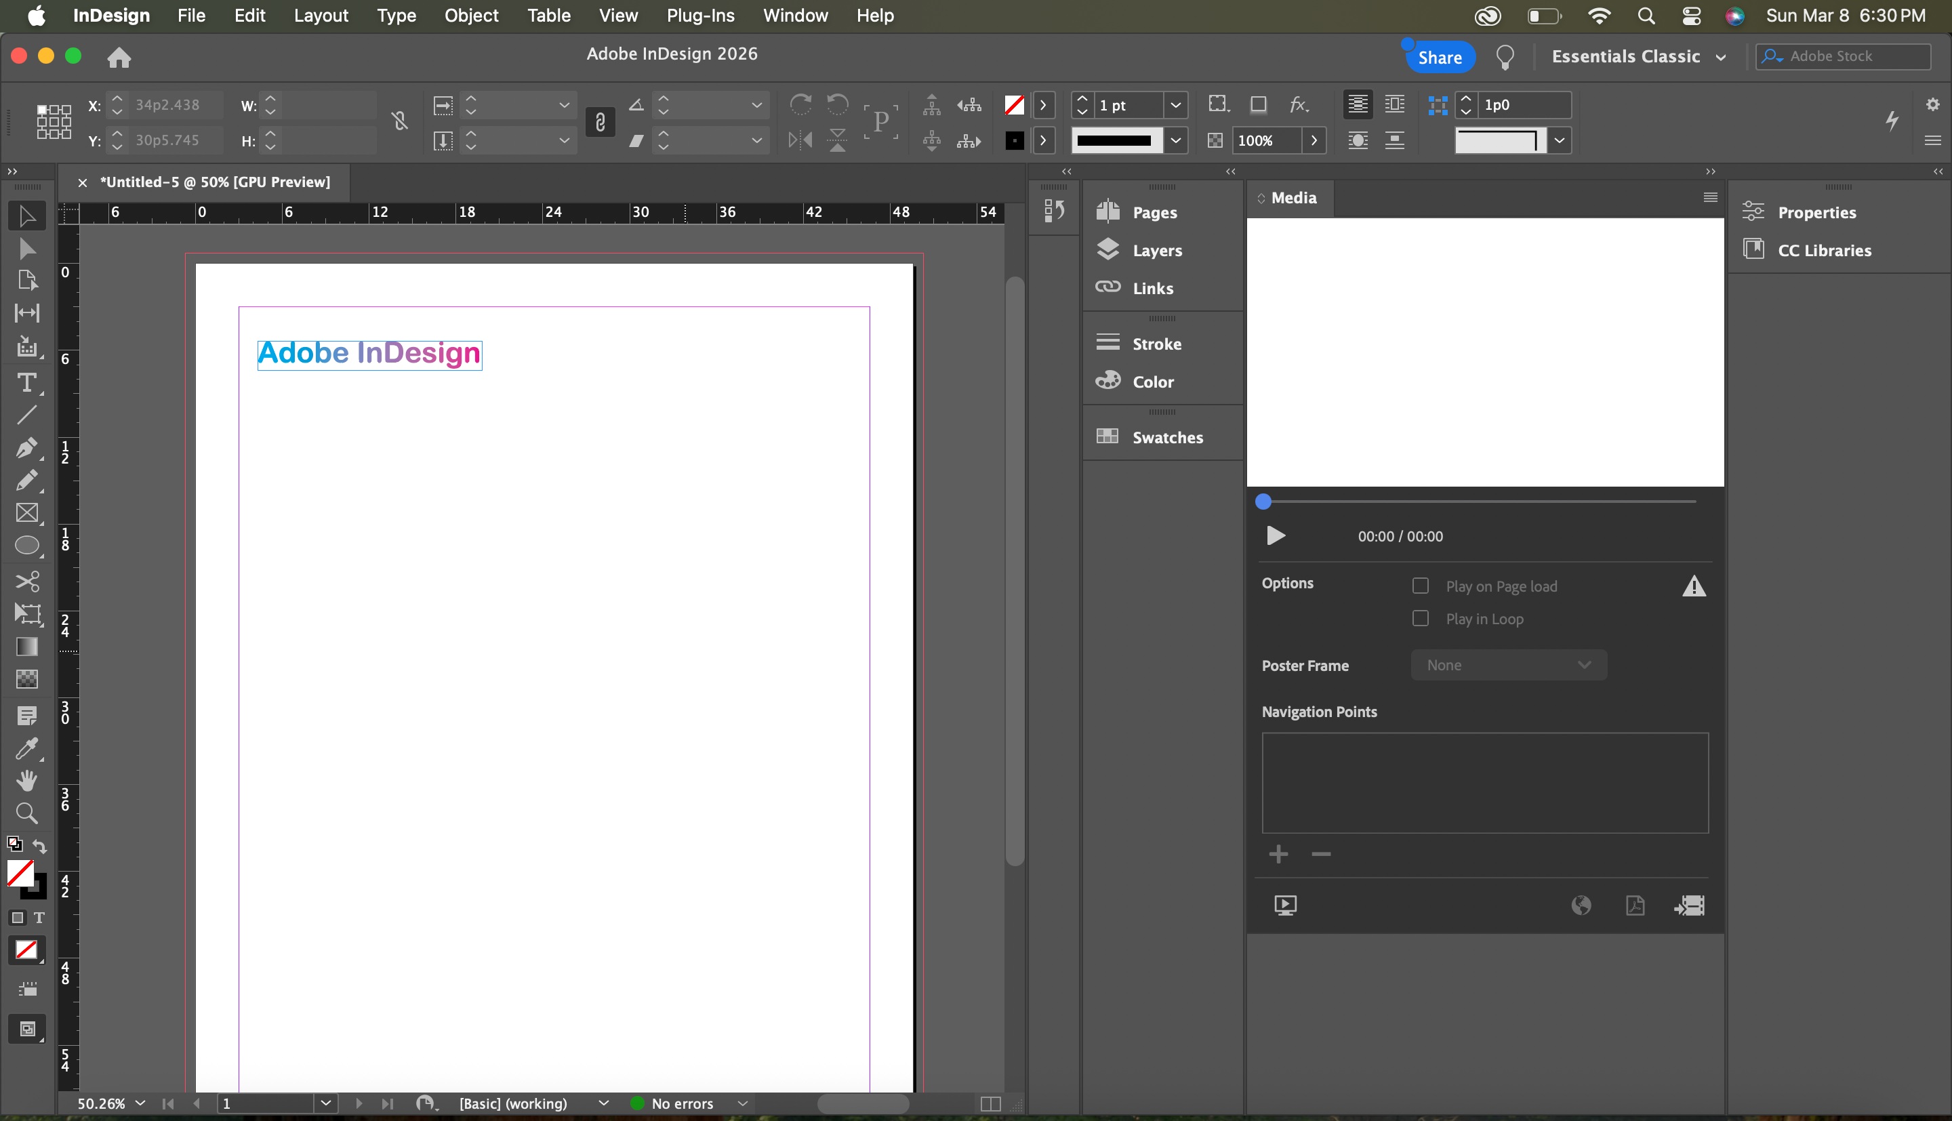Pick the Eyedropper tool
The height and width of the screenshot is (1121, 1952).
26,748
